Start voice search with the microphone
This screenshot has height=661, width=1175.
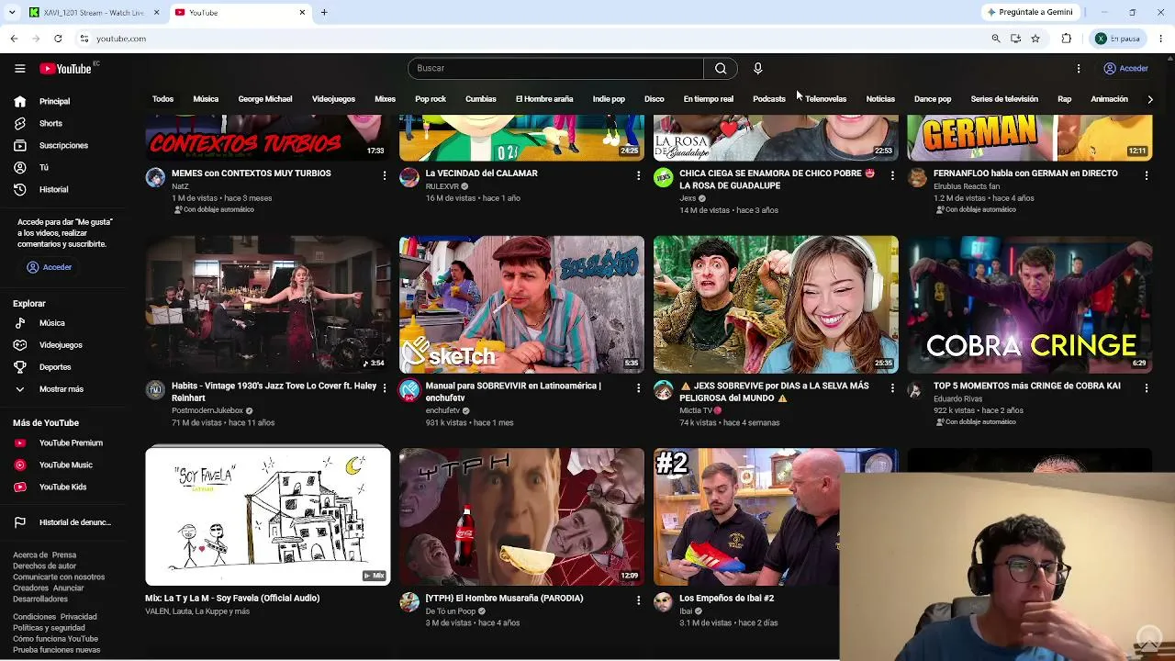click(x=757, y=68)
